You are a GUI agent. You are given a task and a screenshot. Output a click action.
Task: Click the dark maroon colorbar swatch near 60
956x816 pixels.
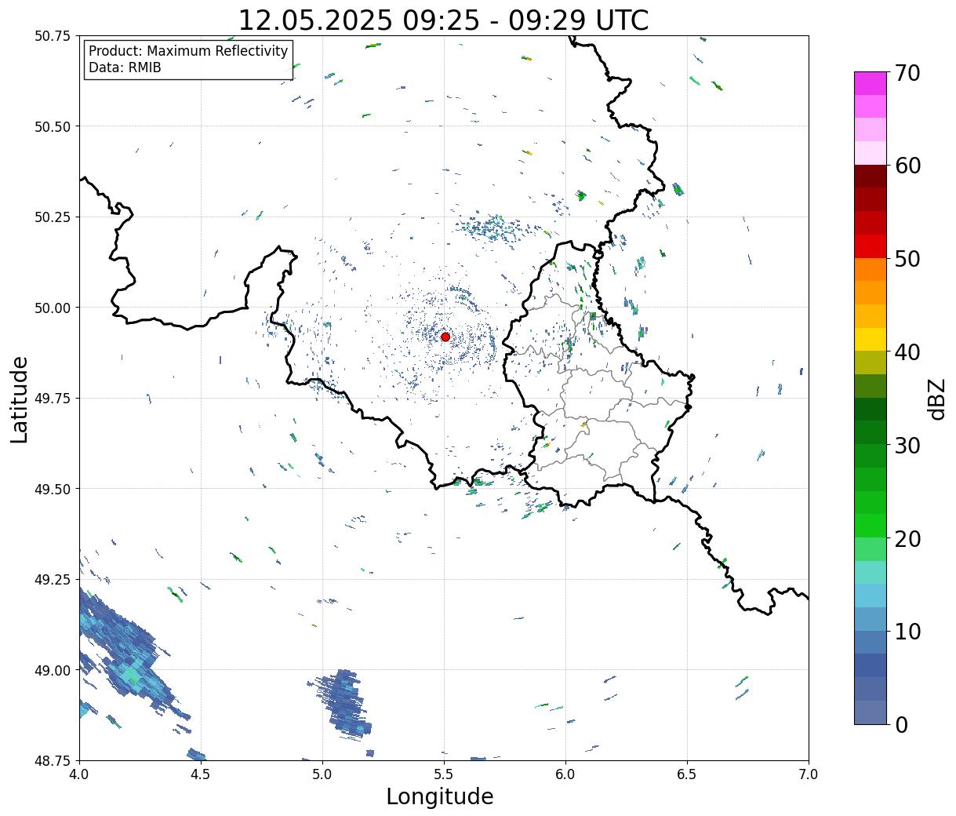[x=871, y=176]
